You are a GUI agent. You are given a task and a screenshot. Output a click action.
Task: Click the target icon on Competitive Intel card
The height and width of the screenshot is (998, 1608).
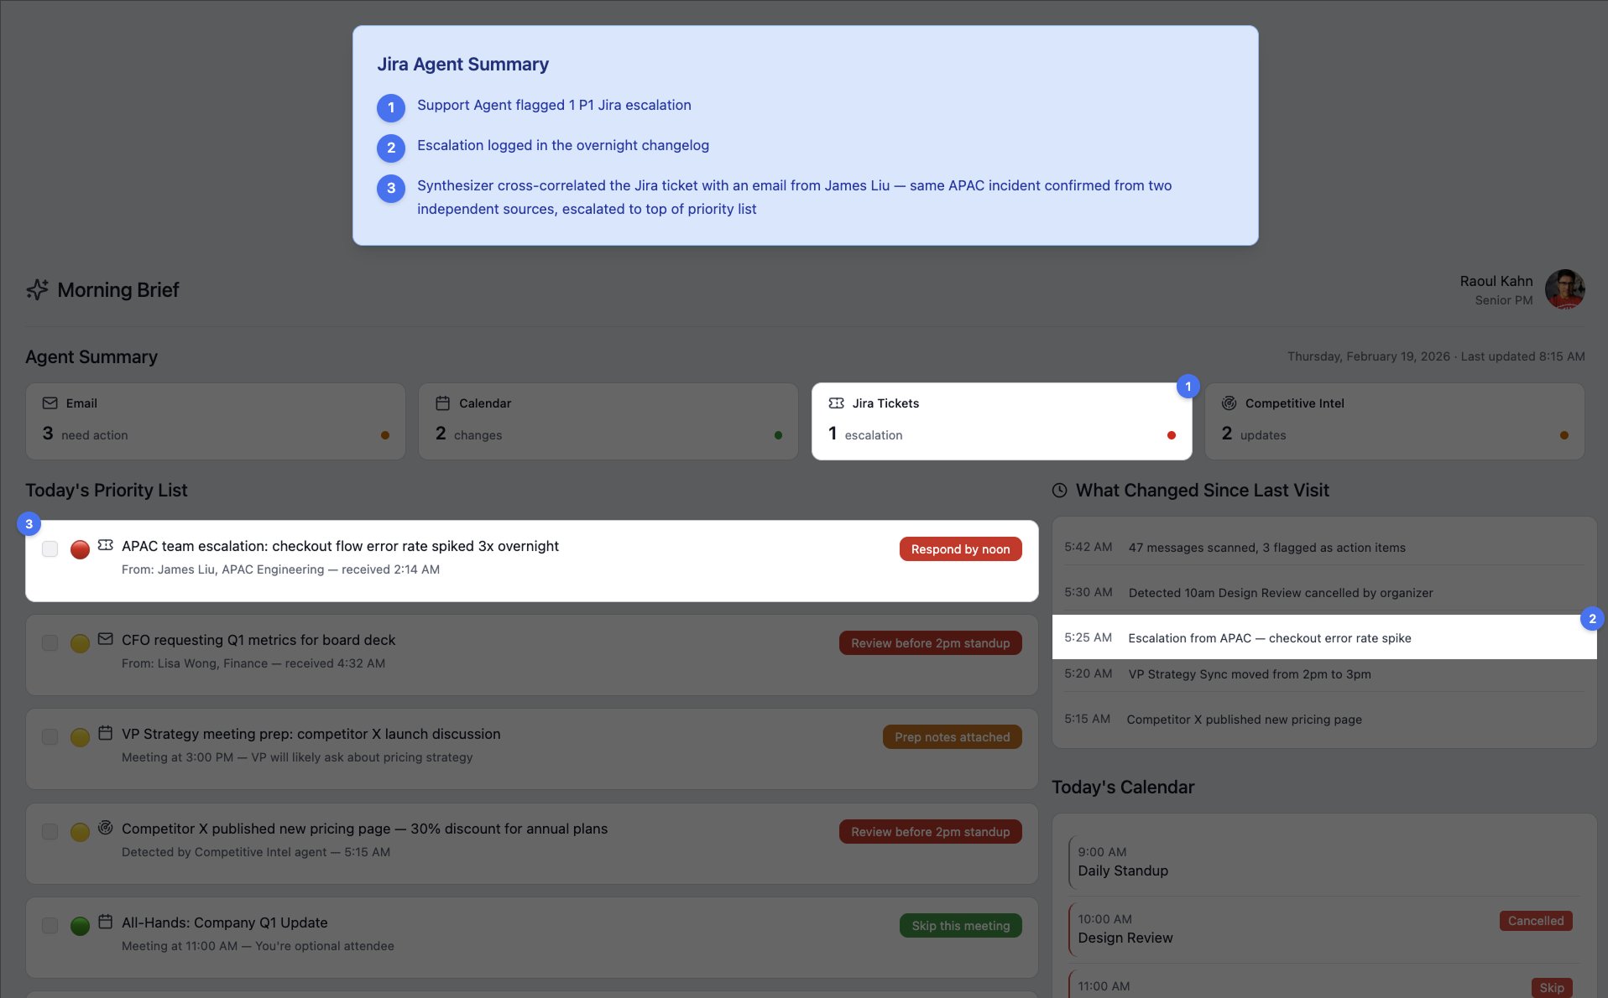click(x=1230, y=403)
